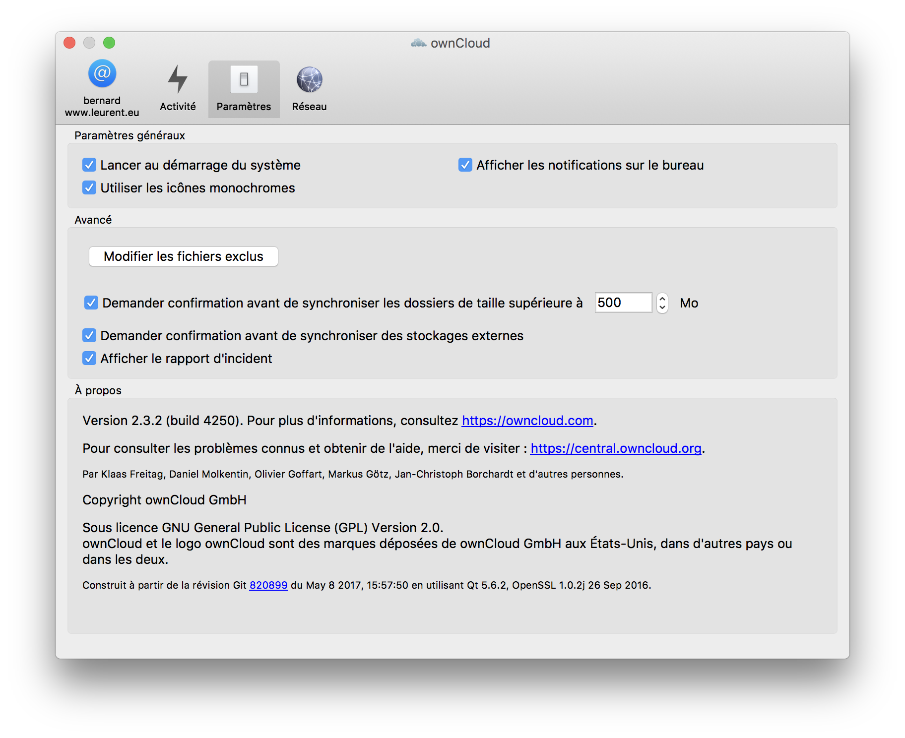Uncheck confirmation for stockages externes sync
Image resolution: width=905 pixels, height=738 pixels.
tap(89, 335)
